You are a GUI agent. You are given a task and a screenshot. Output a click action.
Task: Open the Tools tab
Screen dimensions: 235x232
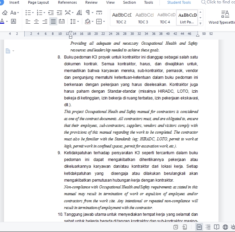[x=149, y=2]
